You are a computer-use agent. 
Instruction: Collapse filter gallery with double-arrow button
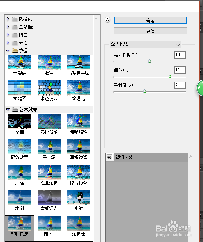point(107,20)
